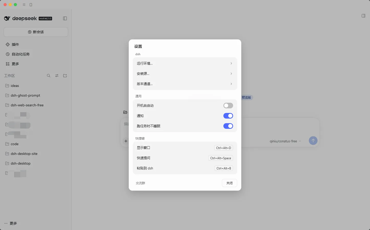Collapse the left sidebar panel icon
Viewport: 370px width, 230px height.
pyautogui.click(x=65, y=18)
